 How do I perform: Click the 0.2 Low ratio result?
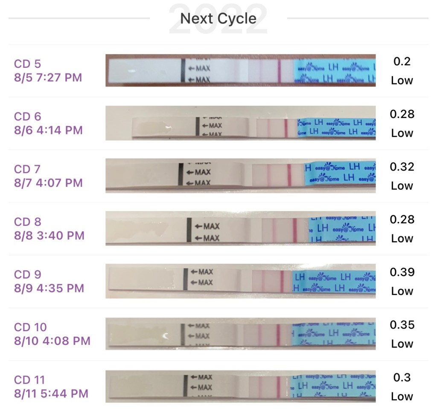tap(402, 71)
